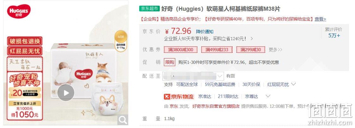Select the 满499减233 coupon
Image resolution: width=355 pixels, height=128 pixels.
pos(217,50)
